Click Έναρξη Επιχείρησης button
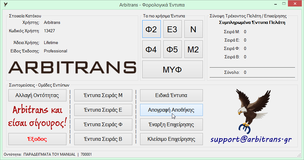 [x=171, y=124]
